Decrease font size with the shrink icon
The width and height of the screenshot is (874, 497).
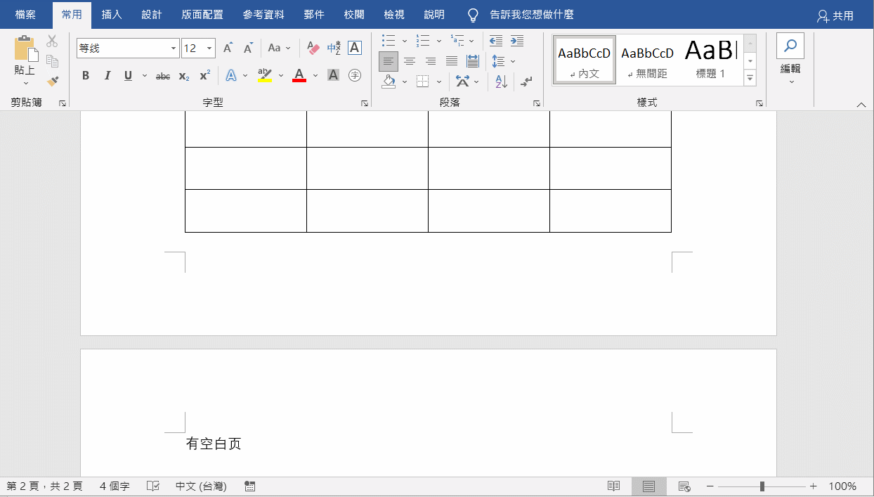click(x=248, y=49)
